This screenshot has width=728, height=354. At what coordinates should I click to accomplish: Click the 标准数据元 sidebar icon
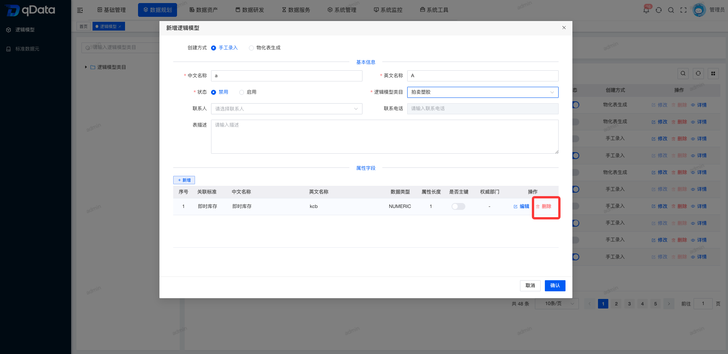(8, 49)
